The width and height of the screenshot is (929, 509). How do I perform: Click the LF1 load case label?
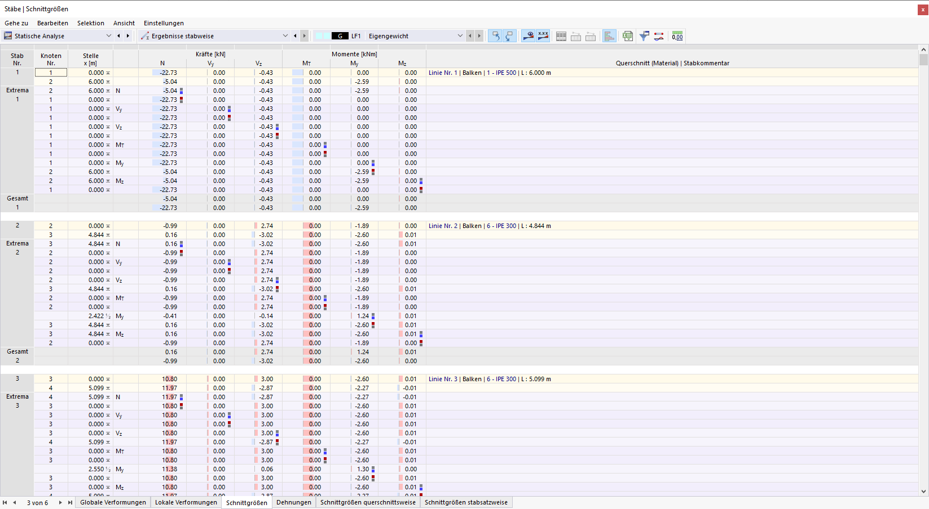356,36
